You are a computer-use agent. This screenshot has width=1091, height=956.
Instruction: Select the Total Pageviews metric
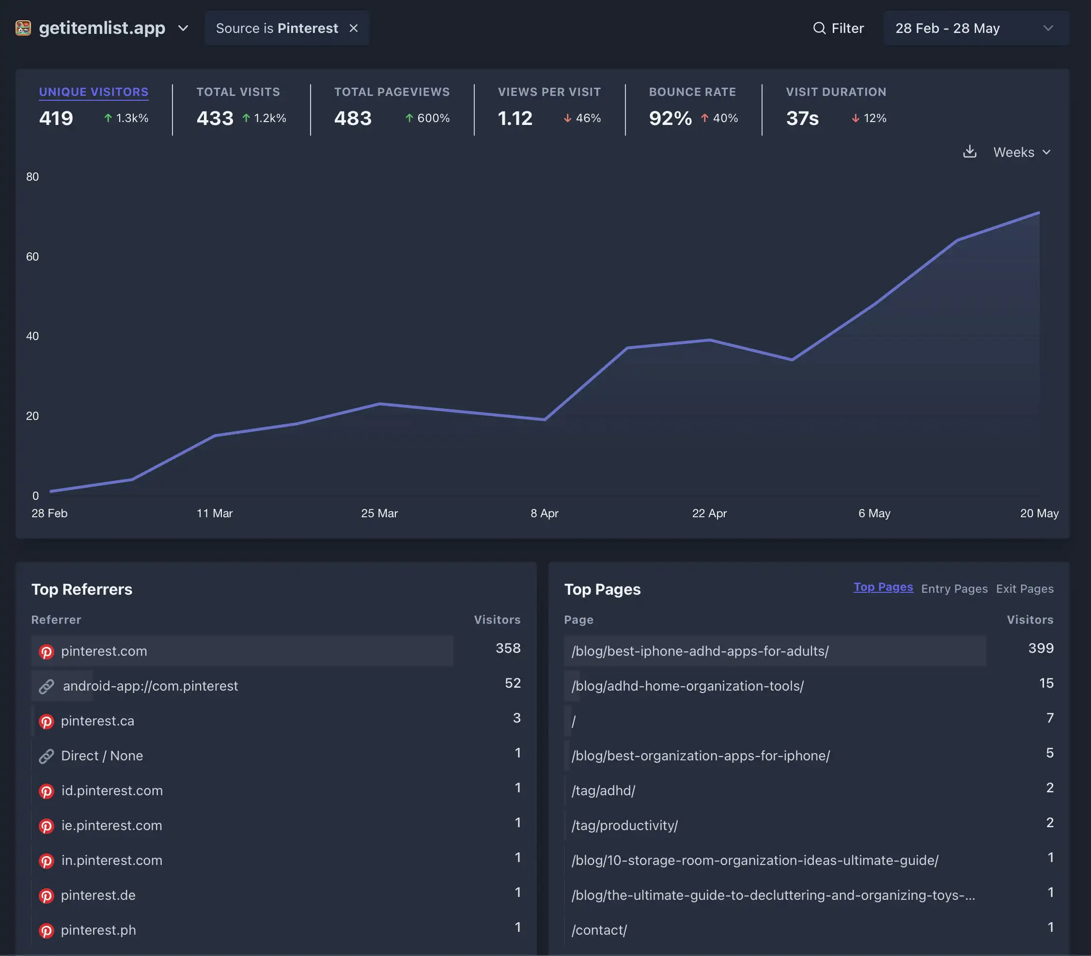[392, 92]
